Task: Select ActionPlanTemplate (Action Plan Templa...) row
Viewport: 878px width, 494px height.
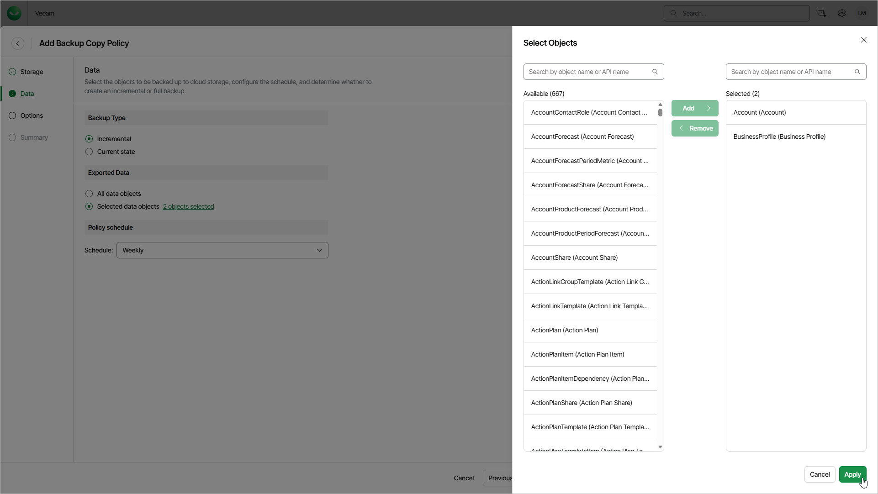Action: (x=590, y=427)
